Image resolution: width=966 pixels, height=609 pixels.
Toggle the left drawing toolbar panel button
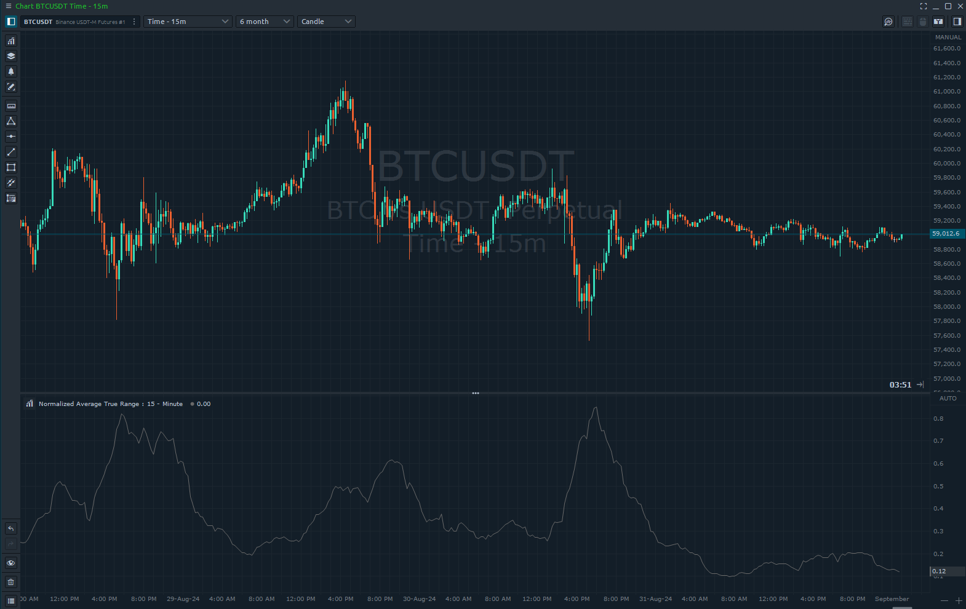[11, 22]
